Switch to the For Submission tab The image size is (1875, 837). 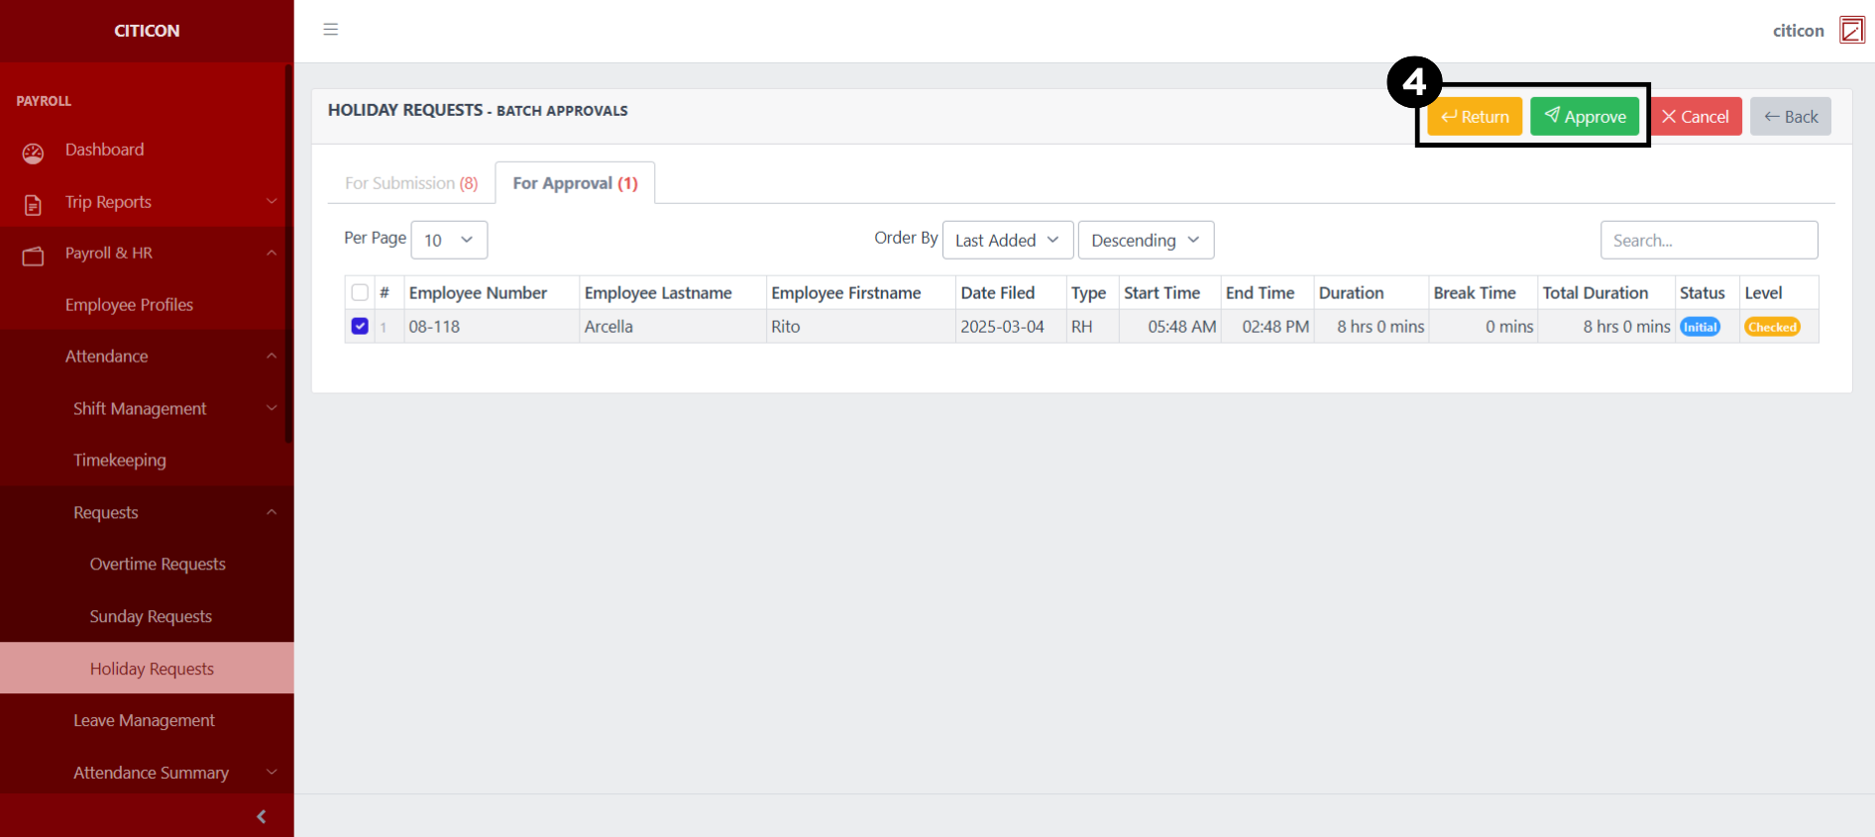click(411, 183)
